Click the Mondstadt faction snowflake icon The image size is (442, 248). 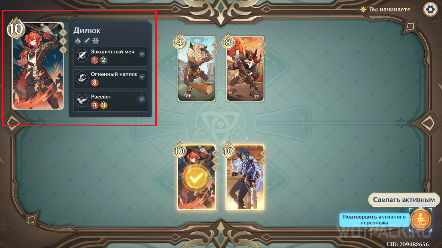click(x=96, y=41)
